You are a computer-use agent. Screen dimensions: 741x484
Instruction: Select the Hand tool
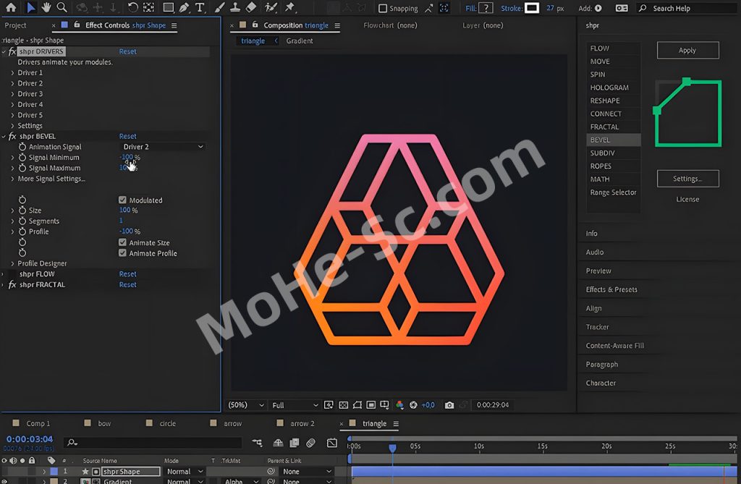point(46,8)
